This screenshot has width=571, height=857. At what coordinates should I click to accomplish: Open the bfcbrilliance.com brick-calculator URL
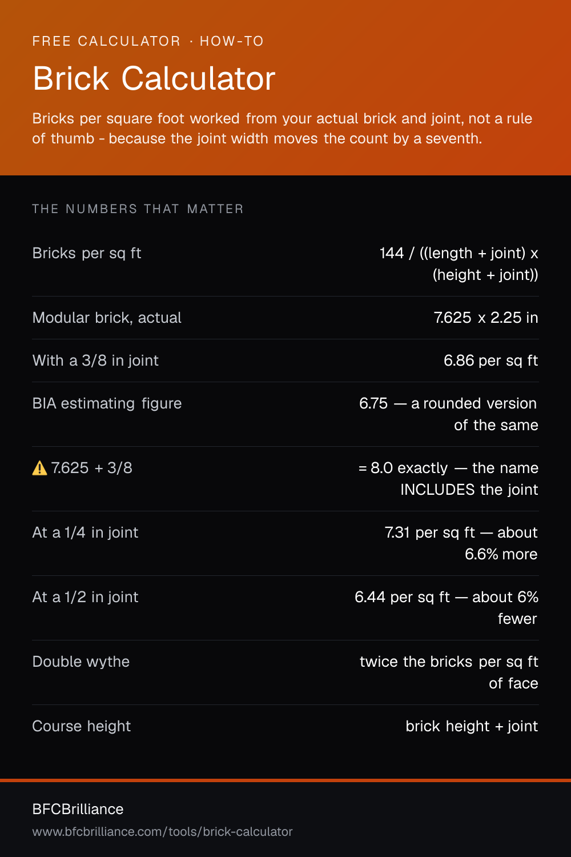pos(162,831)
